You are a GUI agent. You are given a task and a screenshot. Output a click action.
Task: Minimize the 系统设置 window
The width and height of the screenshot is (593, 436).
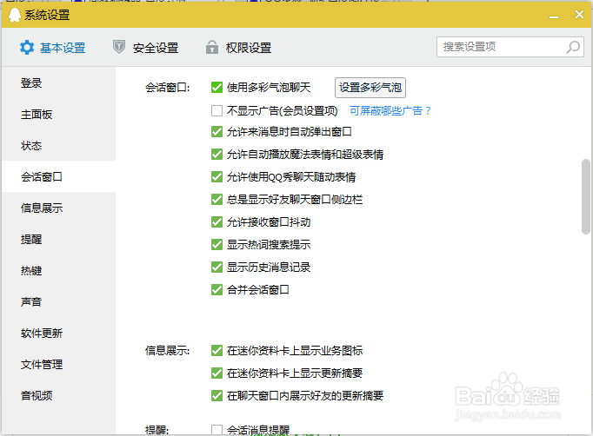coord(554,16)
